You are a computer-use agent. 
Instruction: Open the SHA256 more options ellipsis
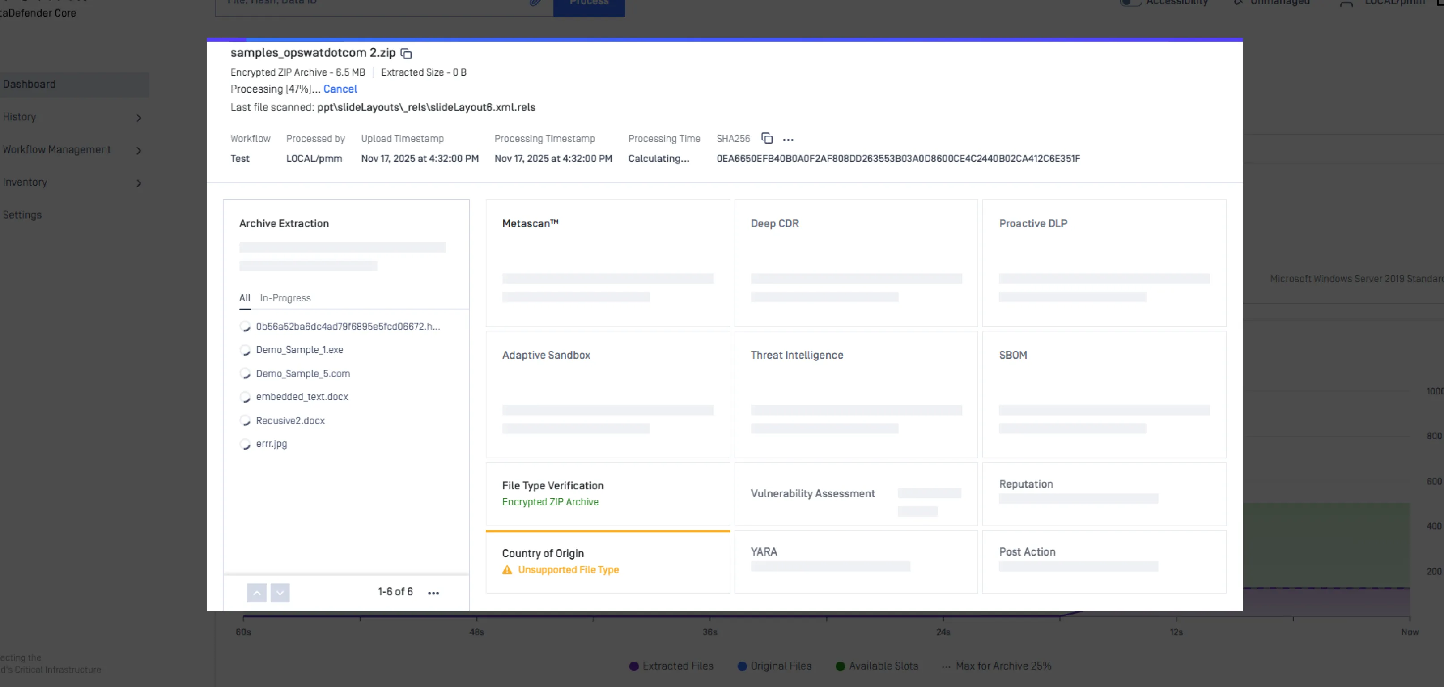788,140
